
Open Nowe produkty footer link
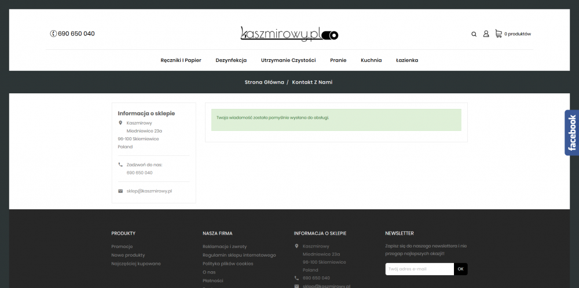click(x=128, y=255)
